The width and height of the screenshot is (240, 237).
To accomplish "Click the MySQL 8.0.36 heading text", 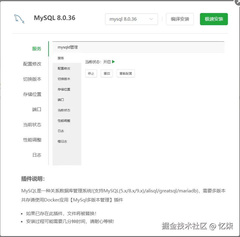I will pos(55,18).
